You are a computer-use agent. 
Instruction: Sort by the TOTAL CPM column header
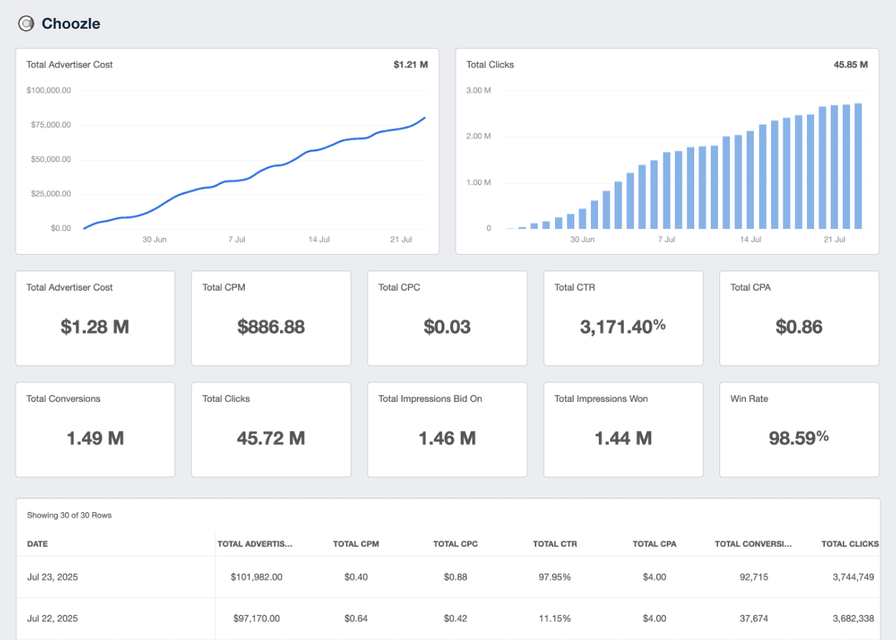355,544
